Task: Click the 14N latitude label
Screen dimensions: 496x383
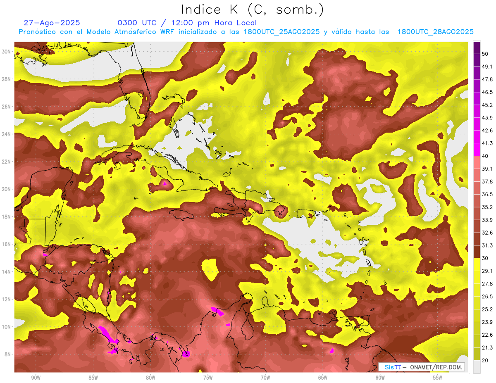Action: pyautogui.click(x=7, y=271)
